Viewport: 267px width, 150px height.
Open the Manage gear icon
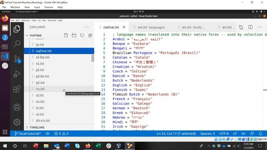coord(17,122)
